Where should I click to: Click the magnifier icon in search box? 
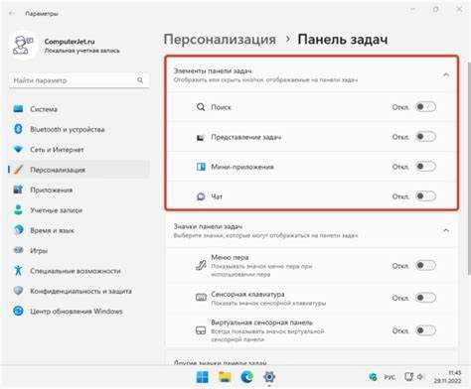point(140,80)
